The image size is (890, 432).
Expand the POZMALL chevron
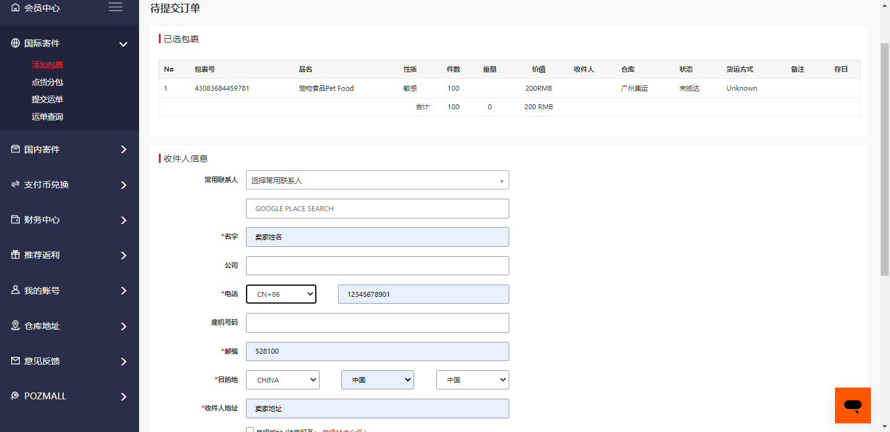tap(124, 397)
